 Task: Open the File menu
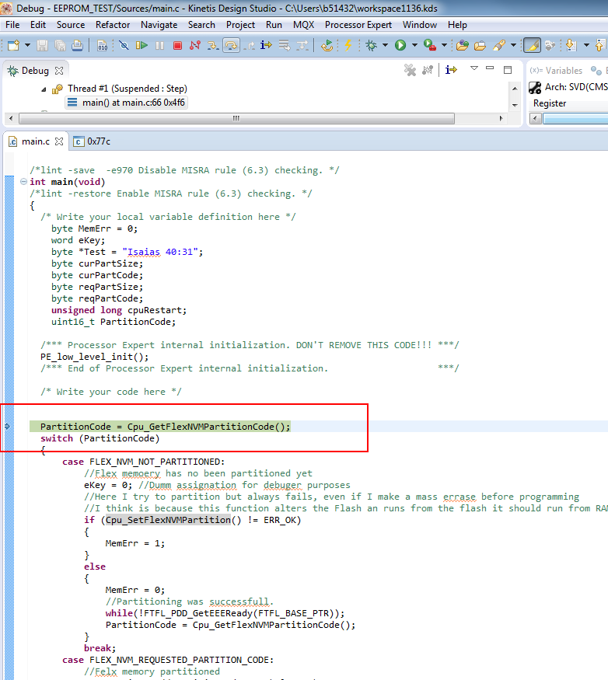12,25
